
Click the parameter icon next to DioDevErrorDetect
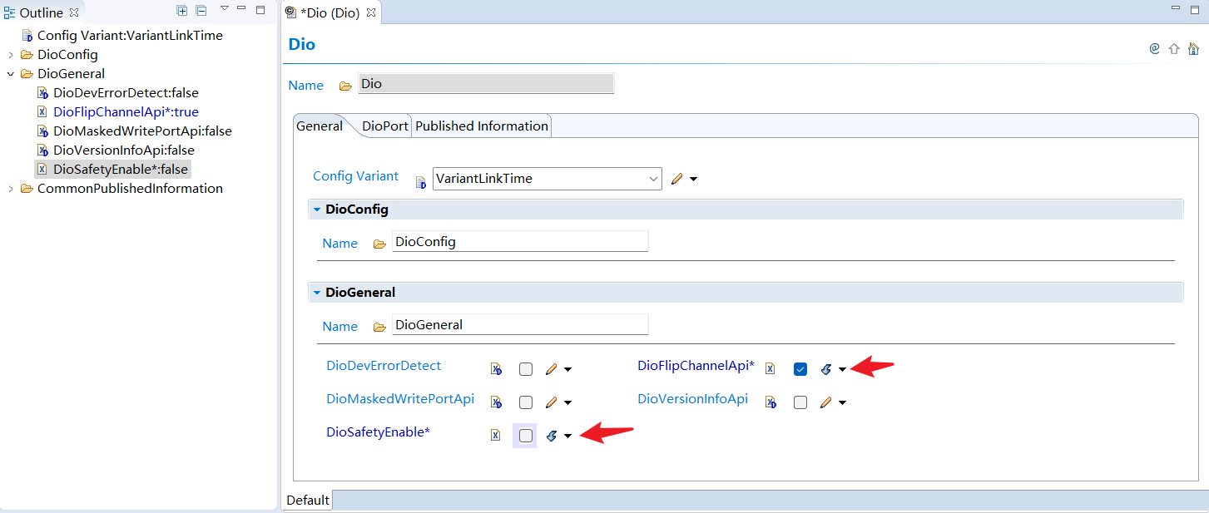496,369
